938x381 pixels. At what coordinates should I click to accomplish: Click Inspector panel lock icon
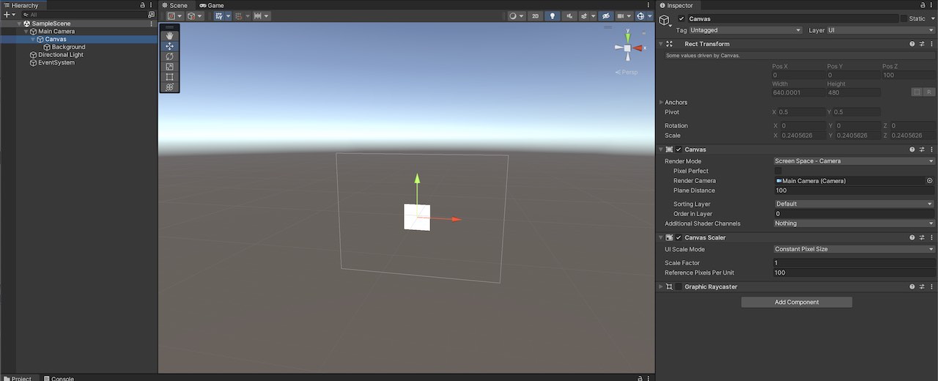pyautogui.click(x=922, y=5)
